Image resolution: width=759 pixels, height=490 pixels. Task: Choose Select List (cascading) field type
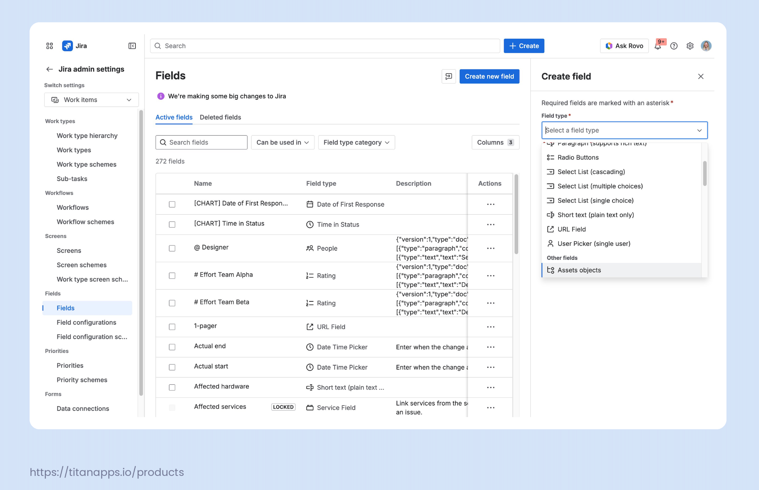(622, 172)
